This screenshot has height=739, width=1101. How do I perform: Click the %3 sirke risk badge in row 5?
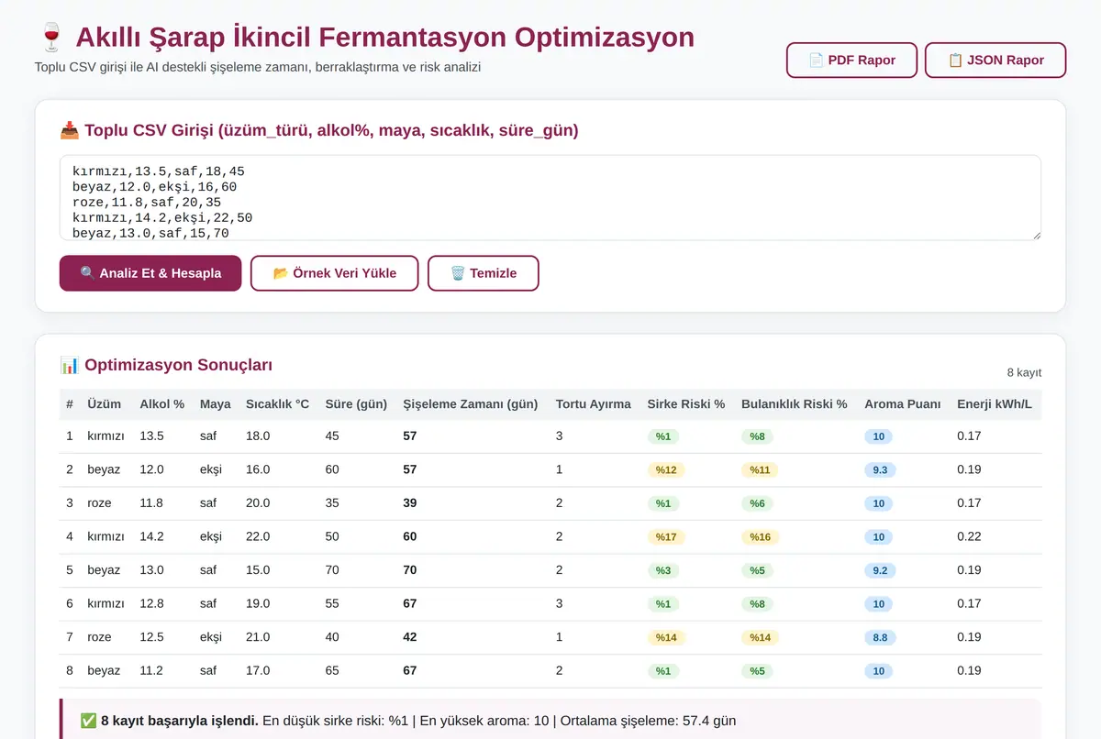pos(663,570)
